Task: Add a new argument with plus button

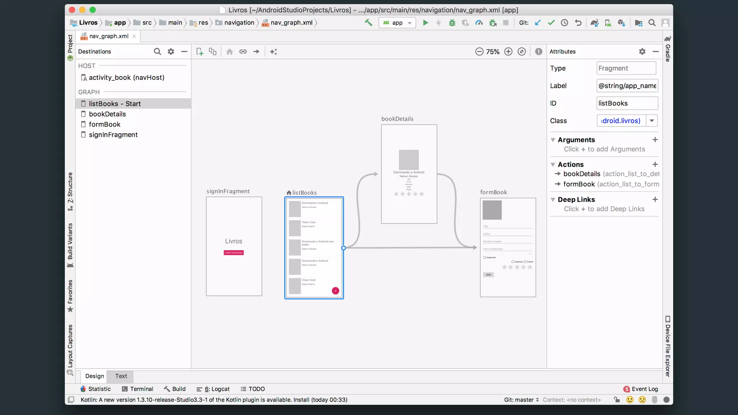Action: [655, 140]
